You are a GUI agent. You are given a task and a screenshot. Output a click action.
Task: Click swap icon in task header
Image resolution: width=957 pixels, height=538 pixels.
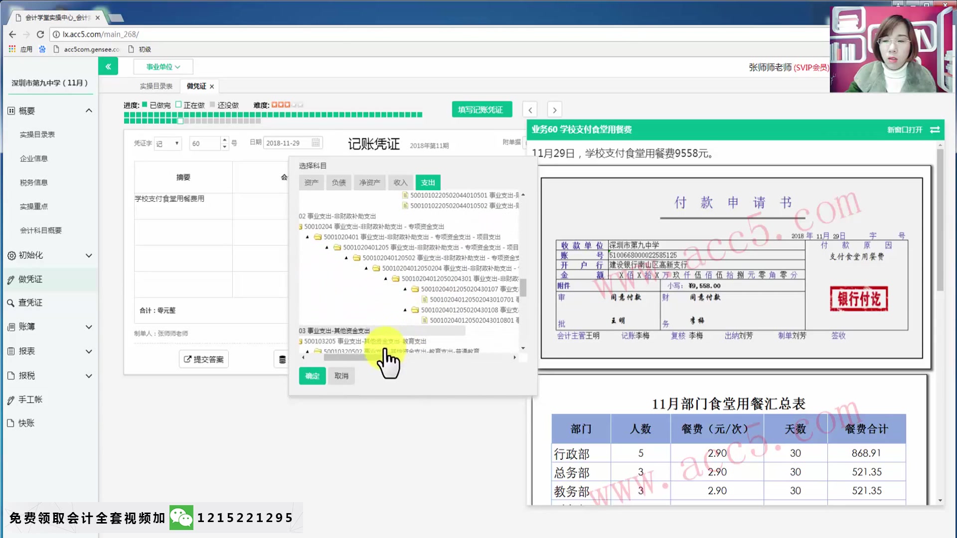tap(935, 130)
